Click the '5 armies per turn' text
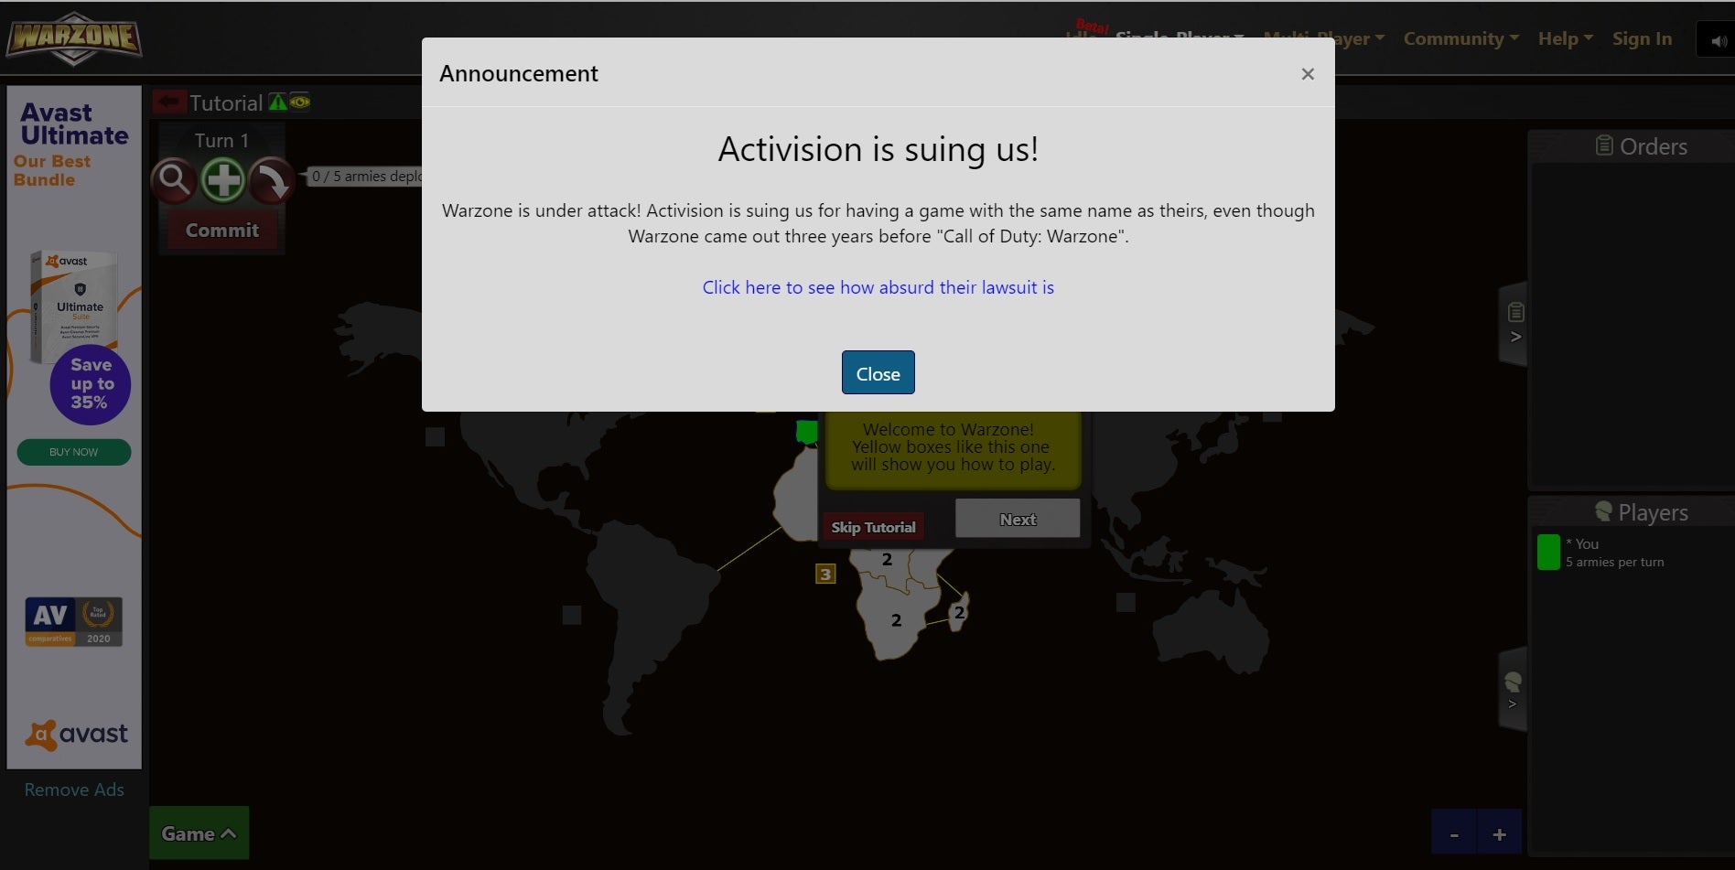This screenshot has width=1735, height=870. (1615, 563)
